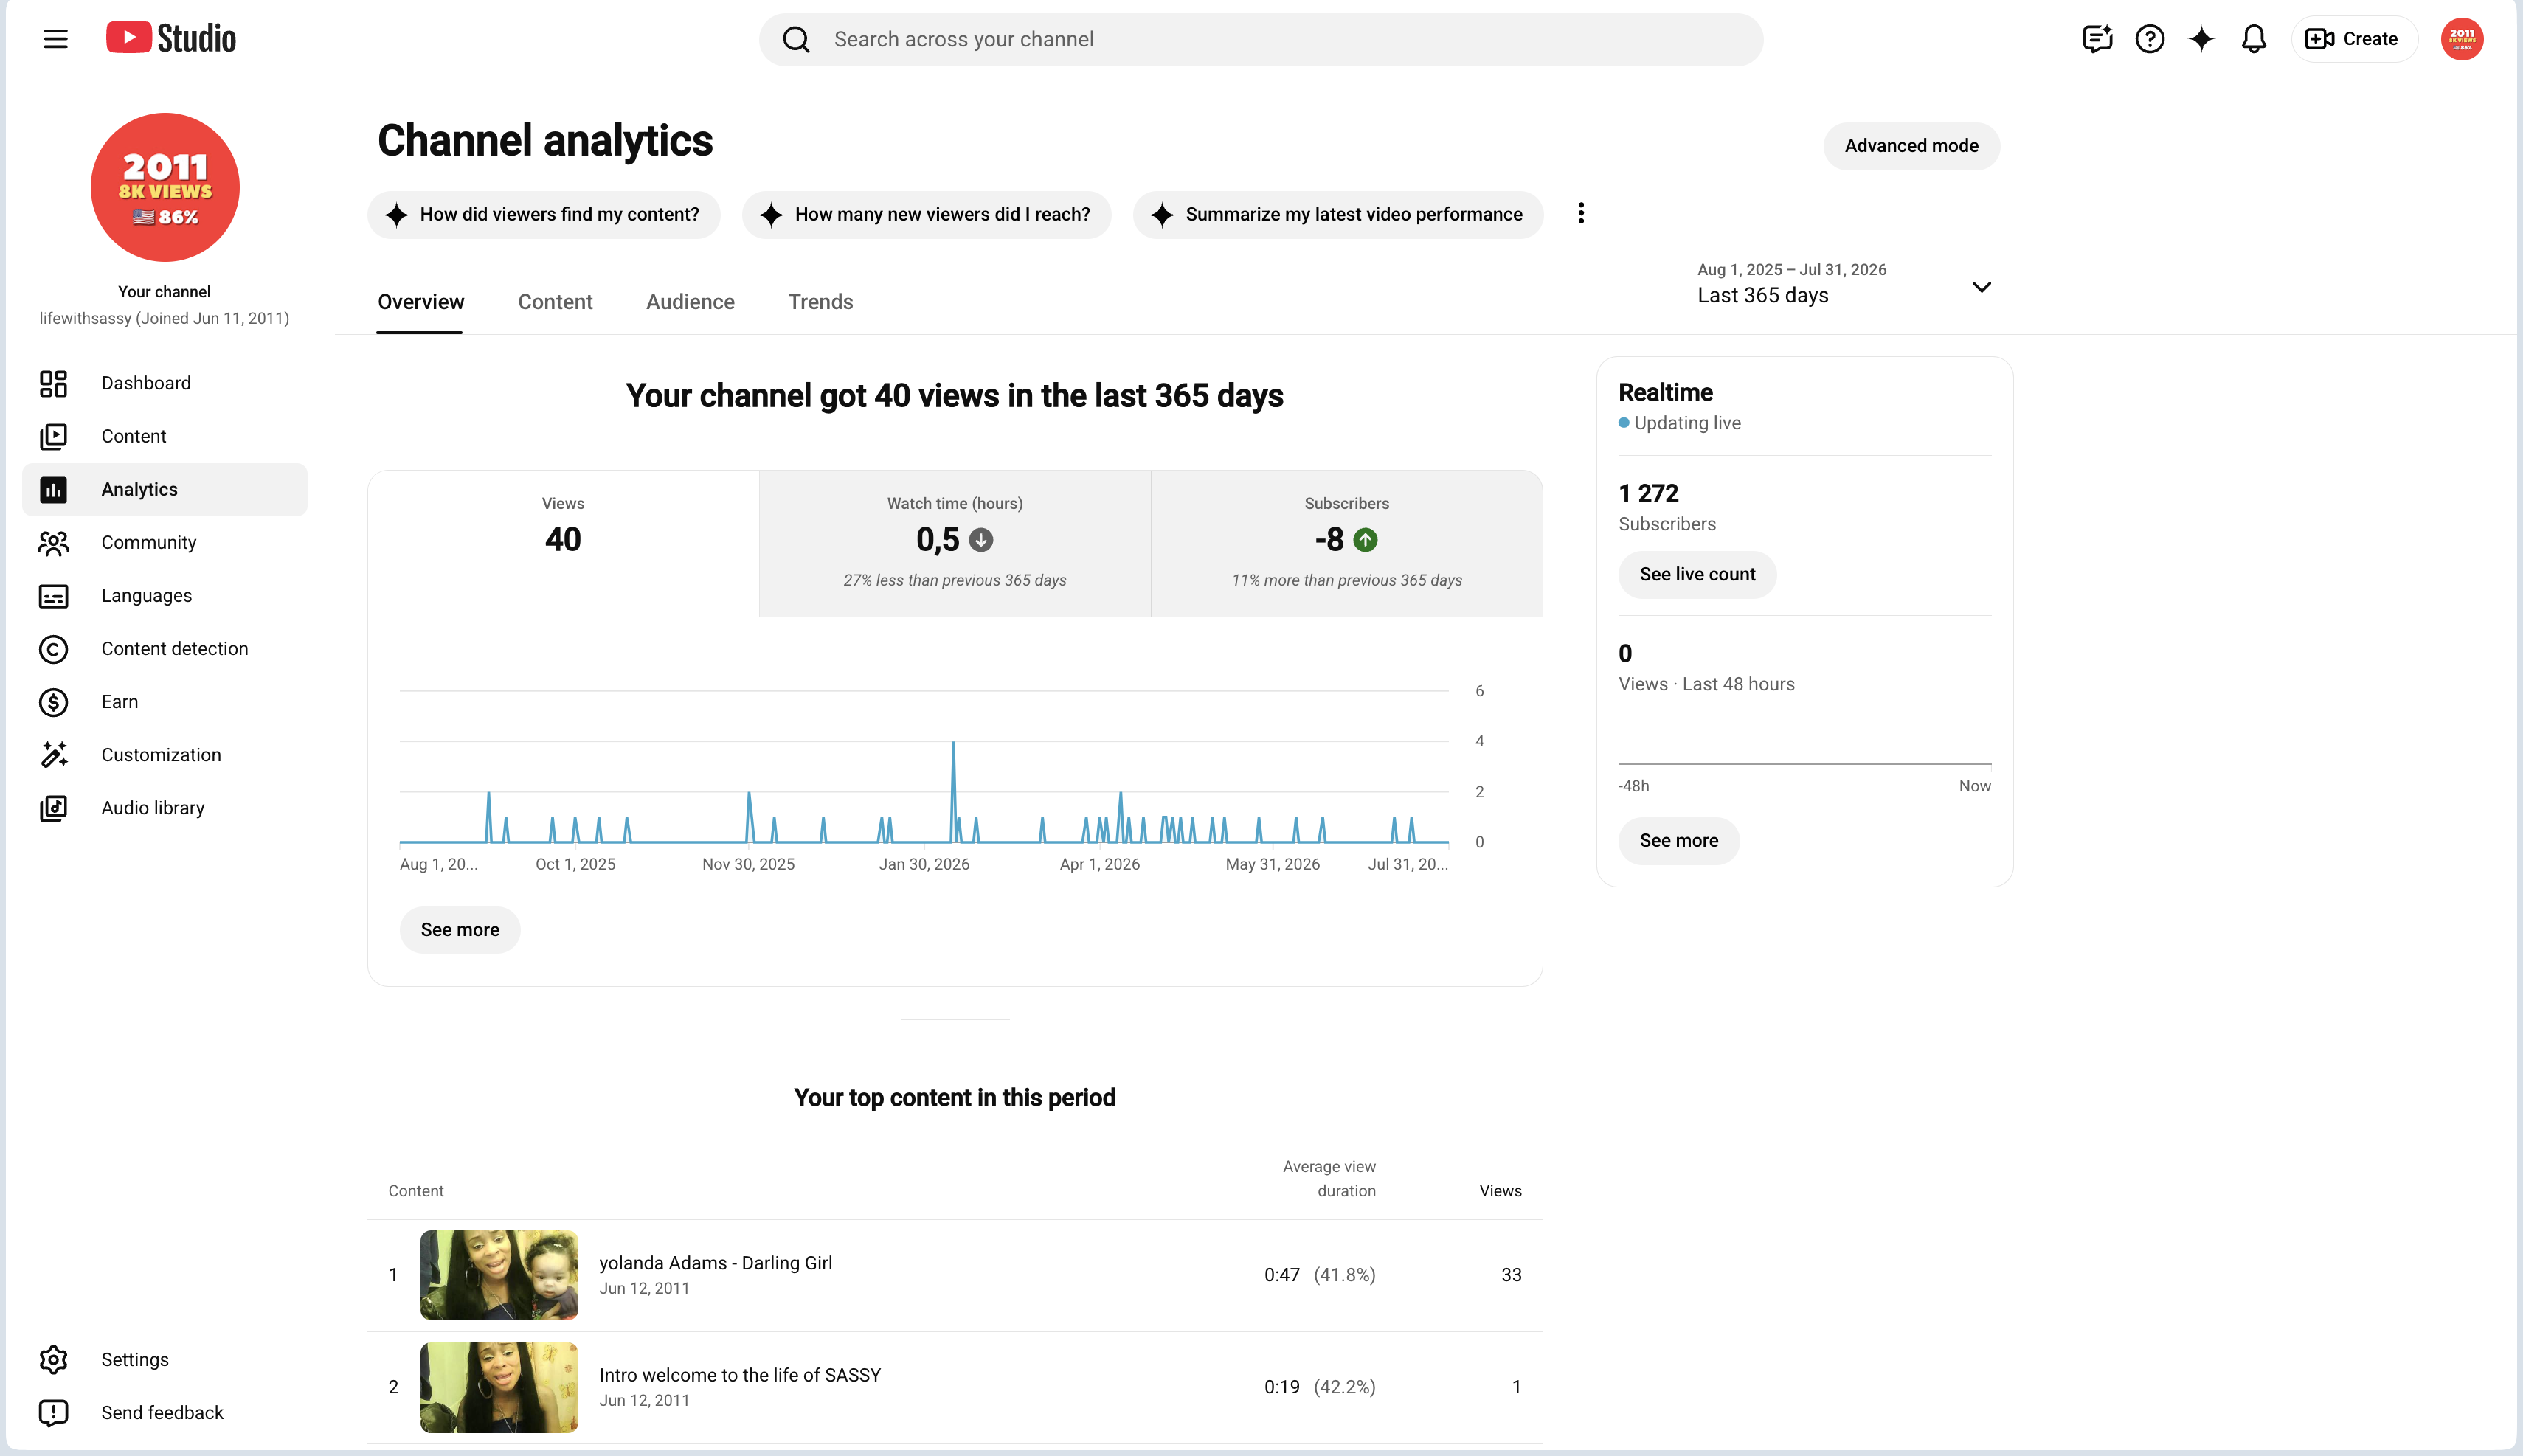Open the notifications bell
Screen dimensions: 2523x1456
2253,39
